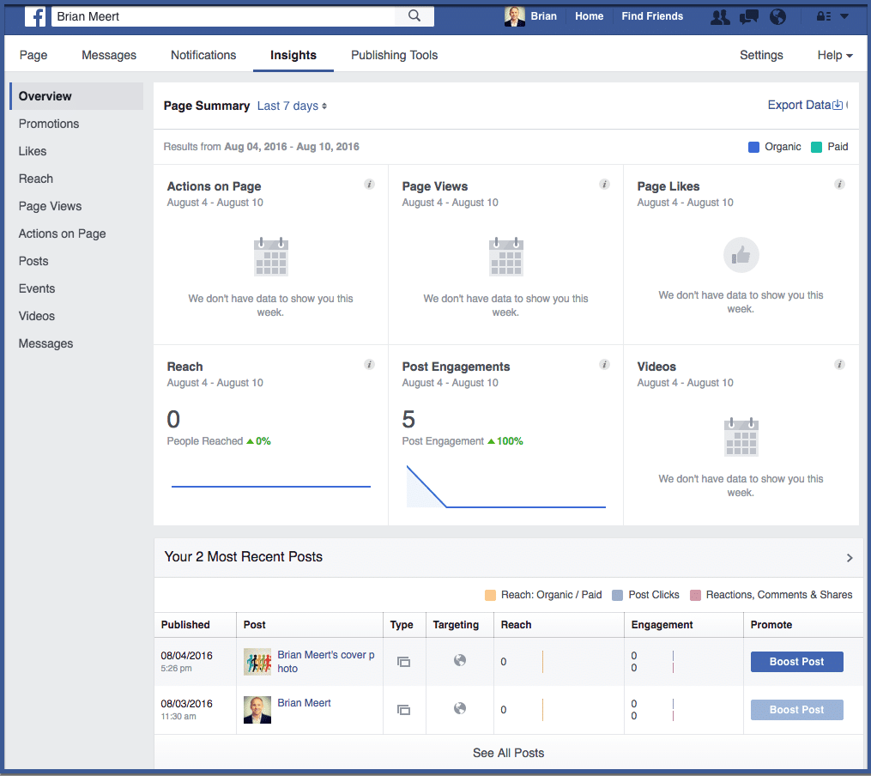
Task: Click the Actions on Page calendar icon
Action: pos(271,257)
